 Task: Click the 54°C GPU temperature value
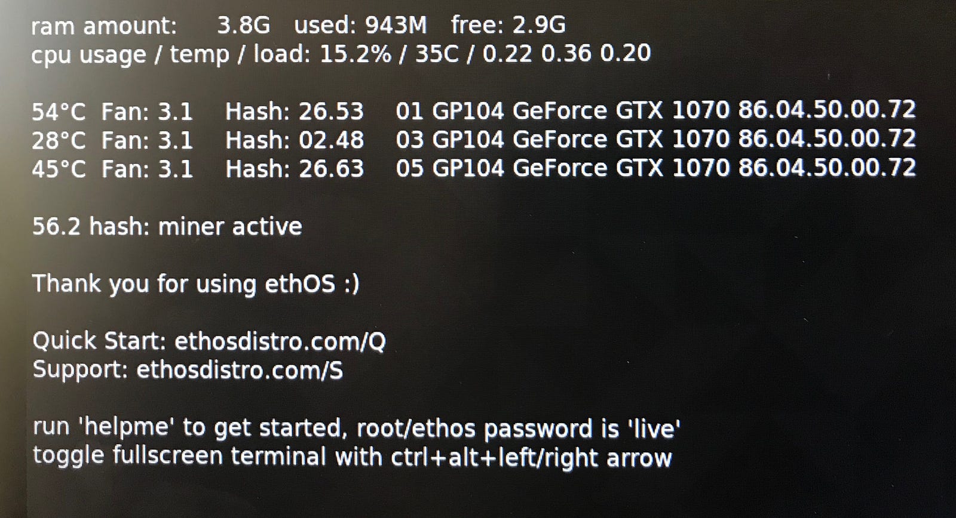(x=58, y=112)
